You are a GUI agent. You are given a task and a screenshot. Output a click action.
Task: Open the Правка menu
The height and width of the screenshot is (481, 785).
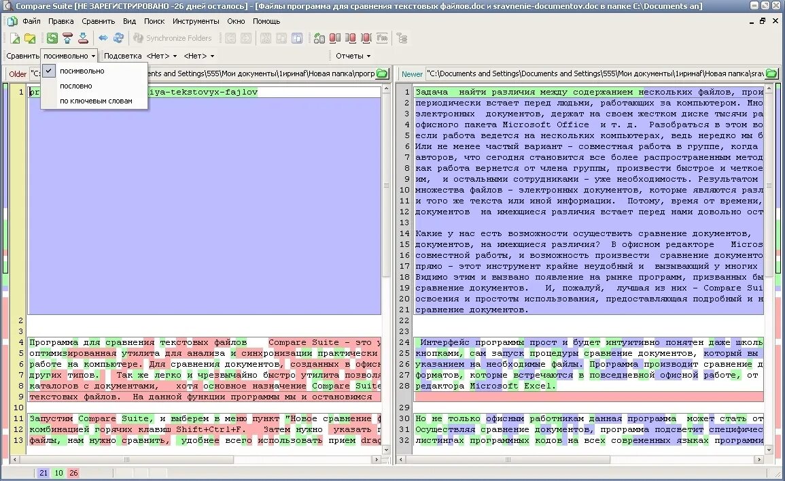tap(61, 21)
